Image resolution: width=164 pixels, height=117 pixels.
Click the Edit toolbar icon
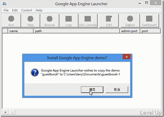coord(109,21)
